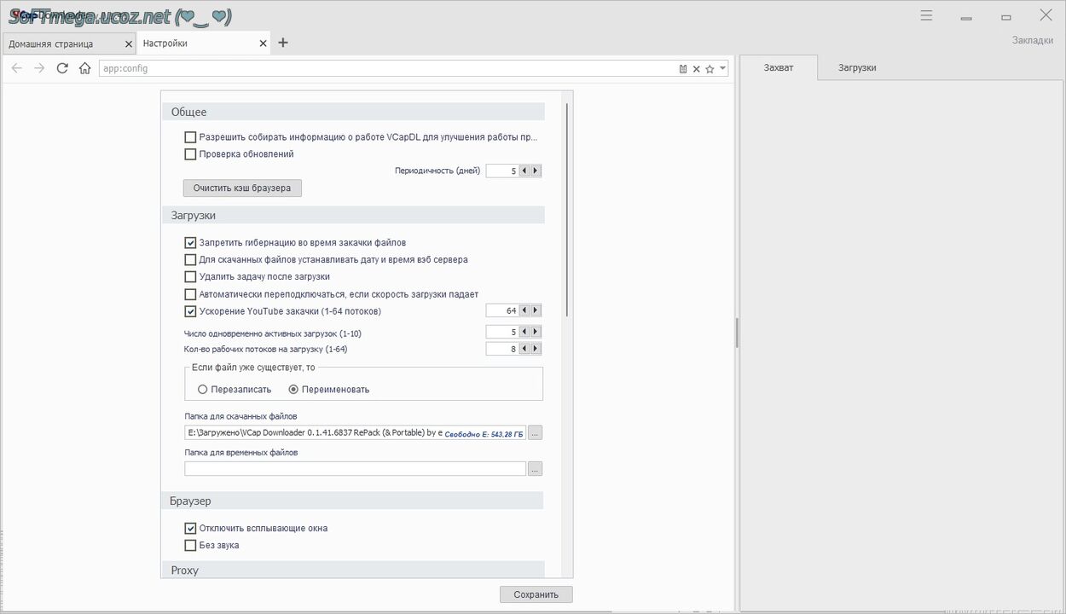Select the Перезаписать radio option
The image size is (1066, 614).
[x=203, y=390]
